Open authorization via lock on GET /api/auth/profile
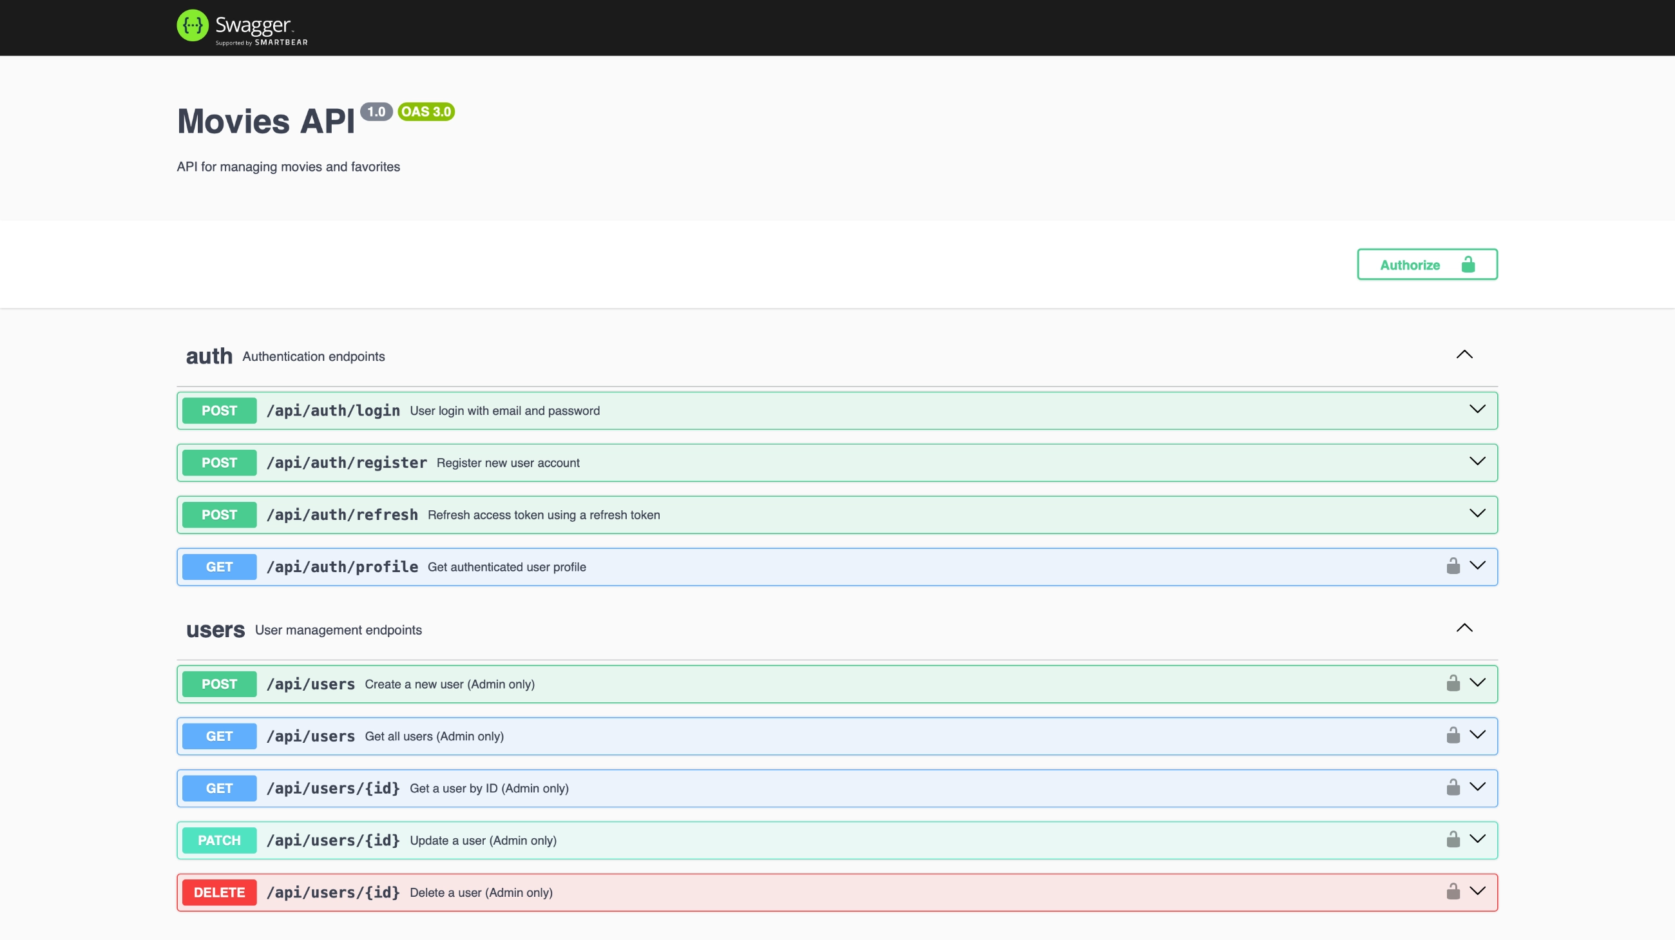This screenshot has width=1675, height=940. click(1454, 566)
